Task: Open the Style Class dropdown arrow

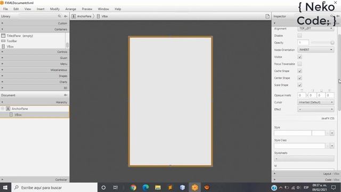Action: coord(332,146)
